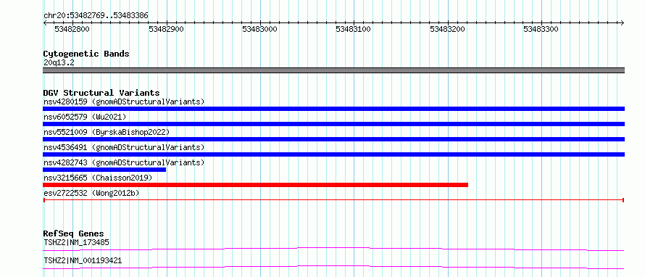Click the TSHZ2|NM_173485 gene label
This screenshot has width=645, height=277.
click(76, 242)
